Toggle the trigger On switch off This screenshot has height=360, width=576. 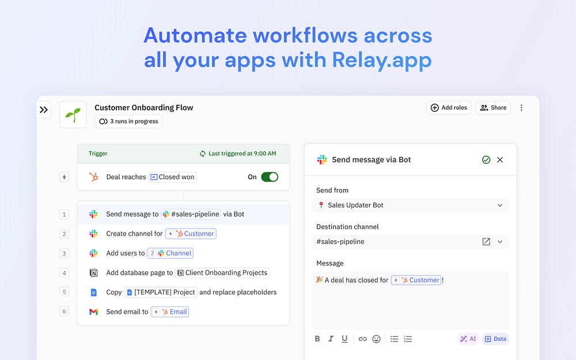pyautogui.click(x=270, y=177)
